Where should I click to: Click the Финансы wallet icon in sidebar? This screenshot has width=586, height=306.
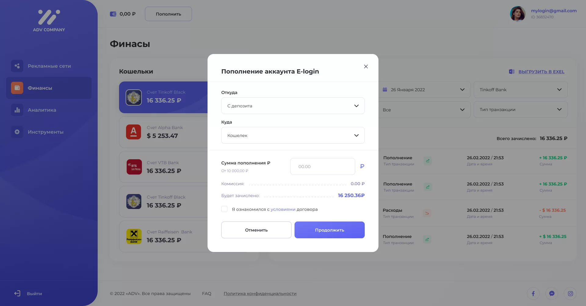click(17, 88)
